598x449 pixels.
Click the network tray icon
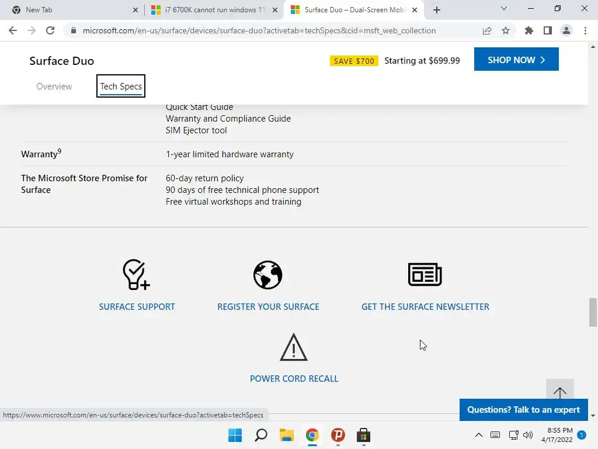[x=514, y=435]
